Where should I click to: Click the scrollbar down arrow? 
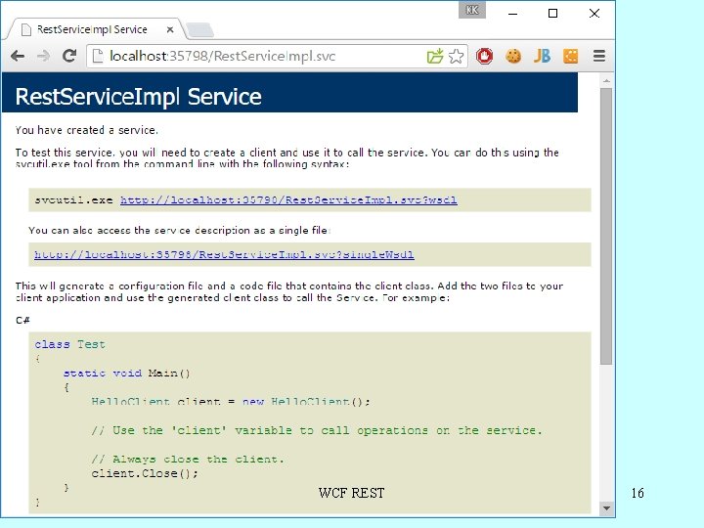click(606, 508)
